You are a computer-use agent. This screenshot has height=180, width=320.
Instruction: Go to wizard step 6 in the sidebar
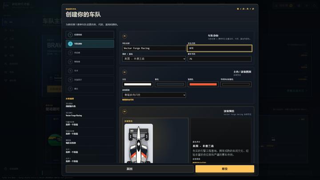click(90, 80)
